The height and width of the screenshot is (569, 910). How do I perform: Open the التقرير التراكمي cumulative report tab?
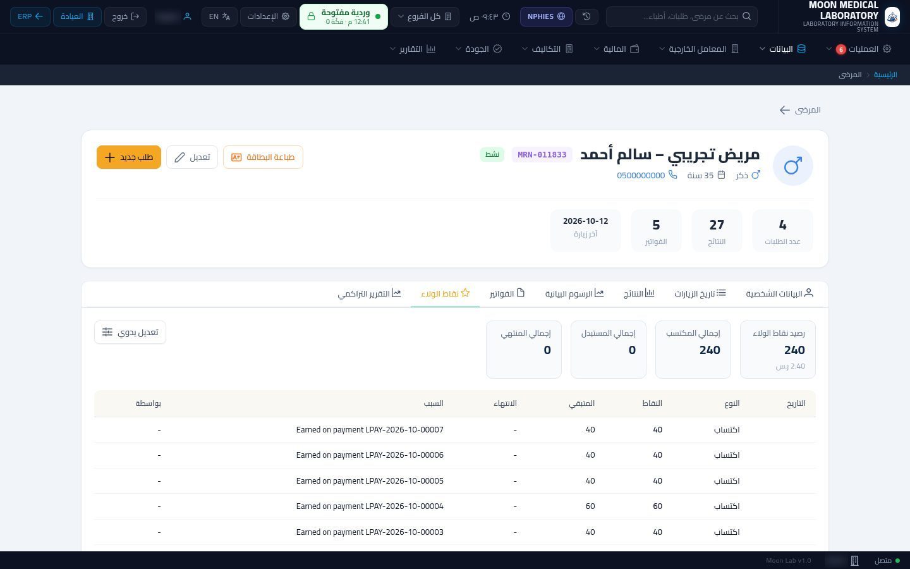coord(369,294)
